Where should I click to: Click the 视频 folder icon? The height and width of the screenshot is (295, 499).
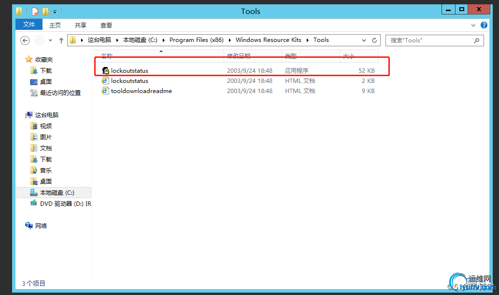pyautogui.click(x=34, y=126)
